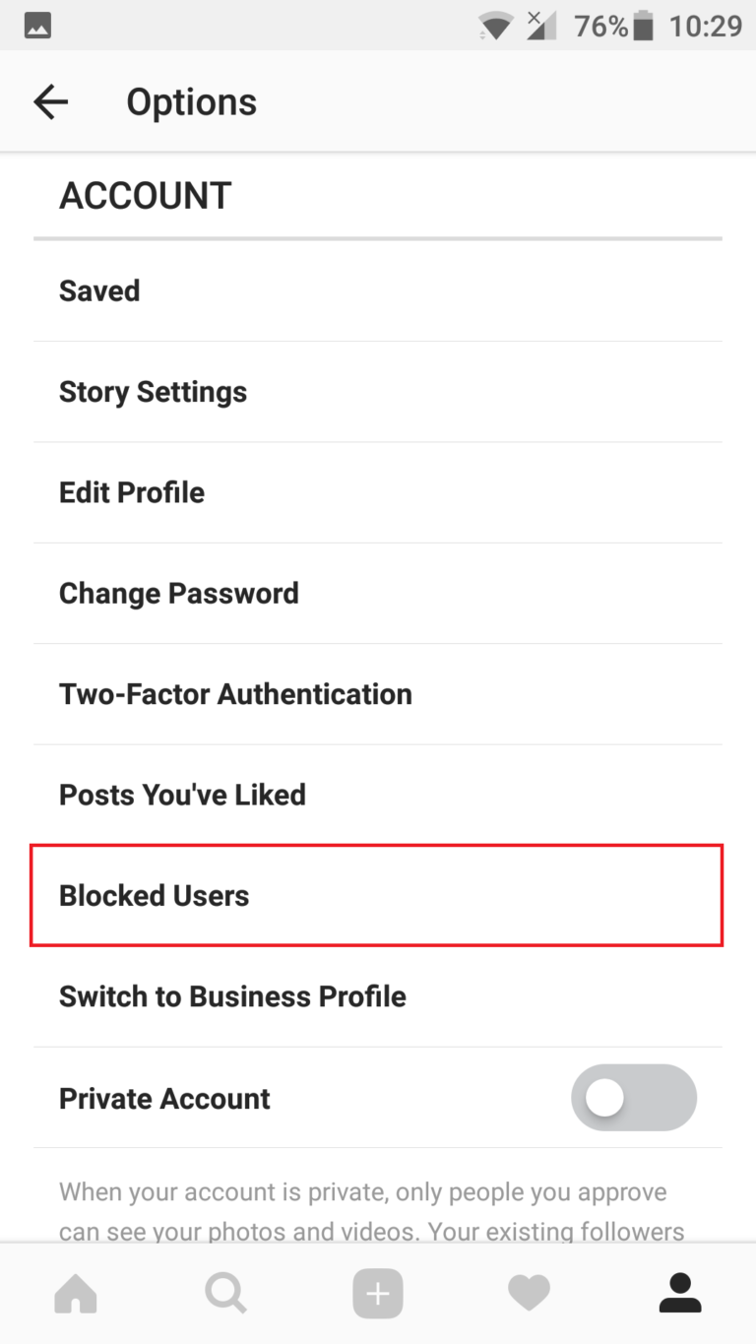Tap the back arrow in Options

coord(49,101)
